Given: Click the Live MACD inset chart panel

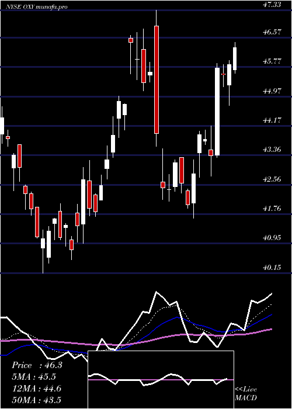Looking at the screenshot, I should click(161, 380).
